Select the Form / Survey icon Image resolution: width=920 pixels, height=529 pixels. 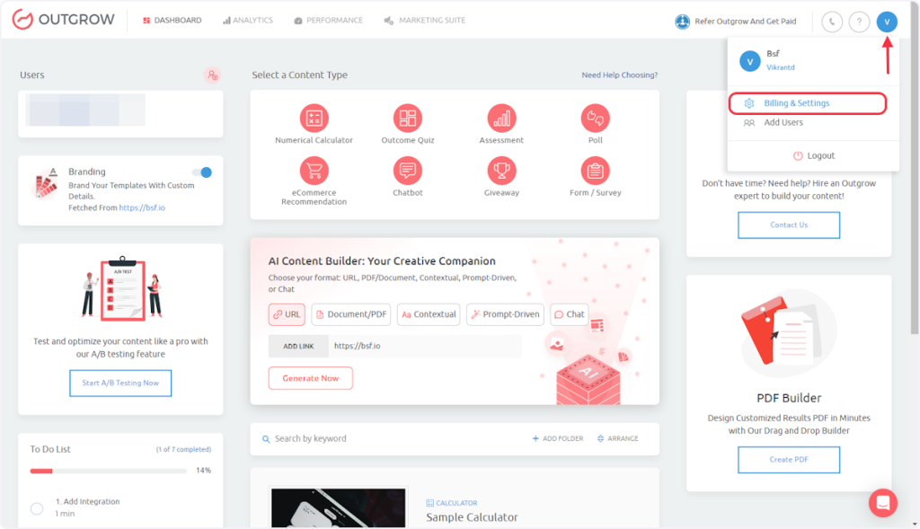pos(595,170)
